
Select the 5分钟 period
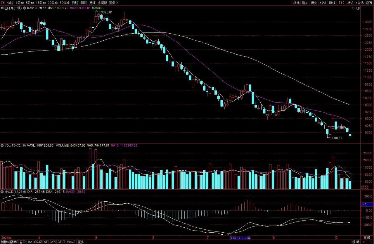[x=30, y=3]
